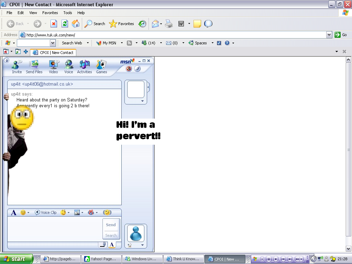This screenshot has width=352, height=264.
Task: Open the Activities menu icon
Action: pyautogui.click(x=85, y=67)
